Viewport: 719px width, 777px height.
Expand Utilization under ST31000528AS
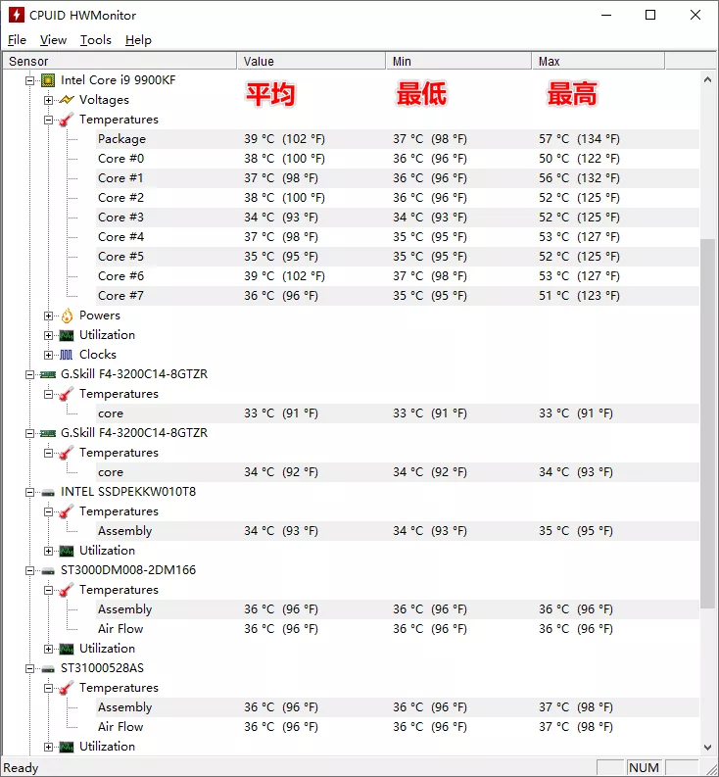(48, 748)
